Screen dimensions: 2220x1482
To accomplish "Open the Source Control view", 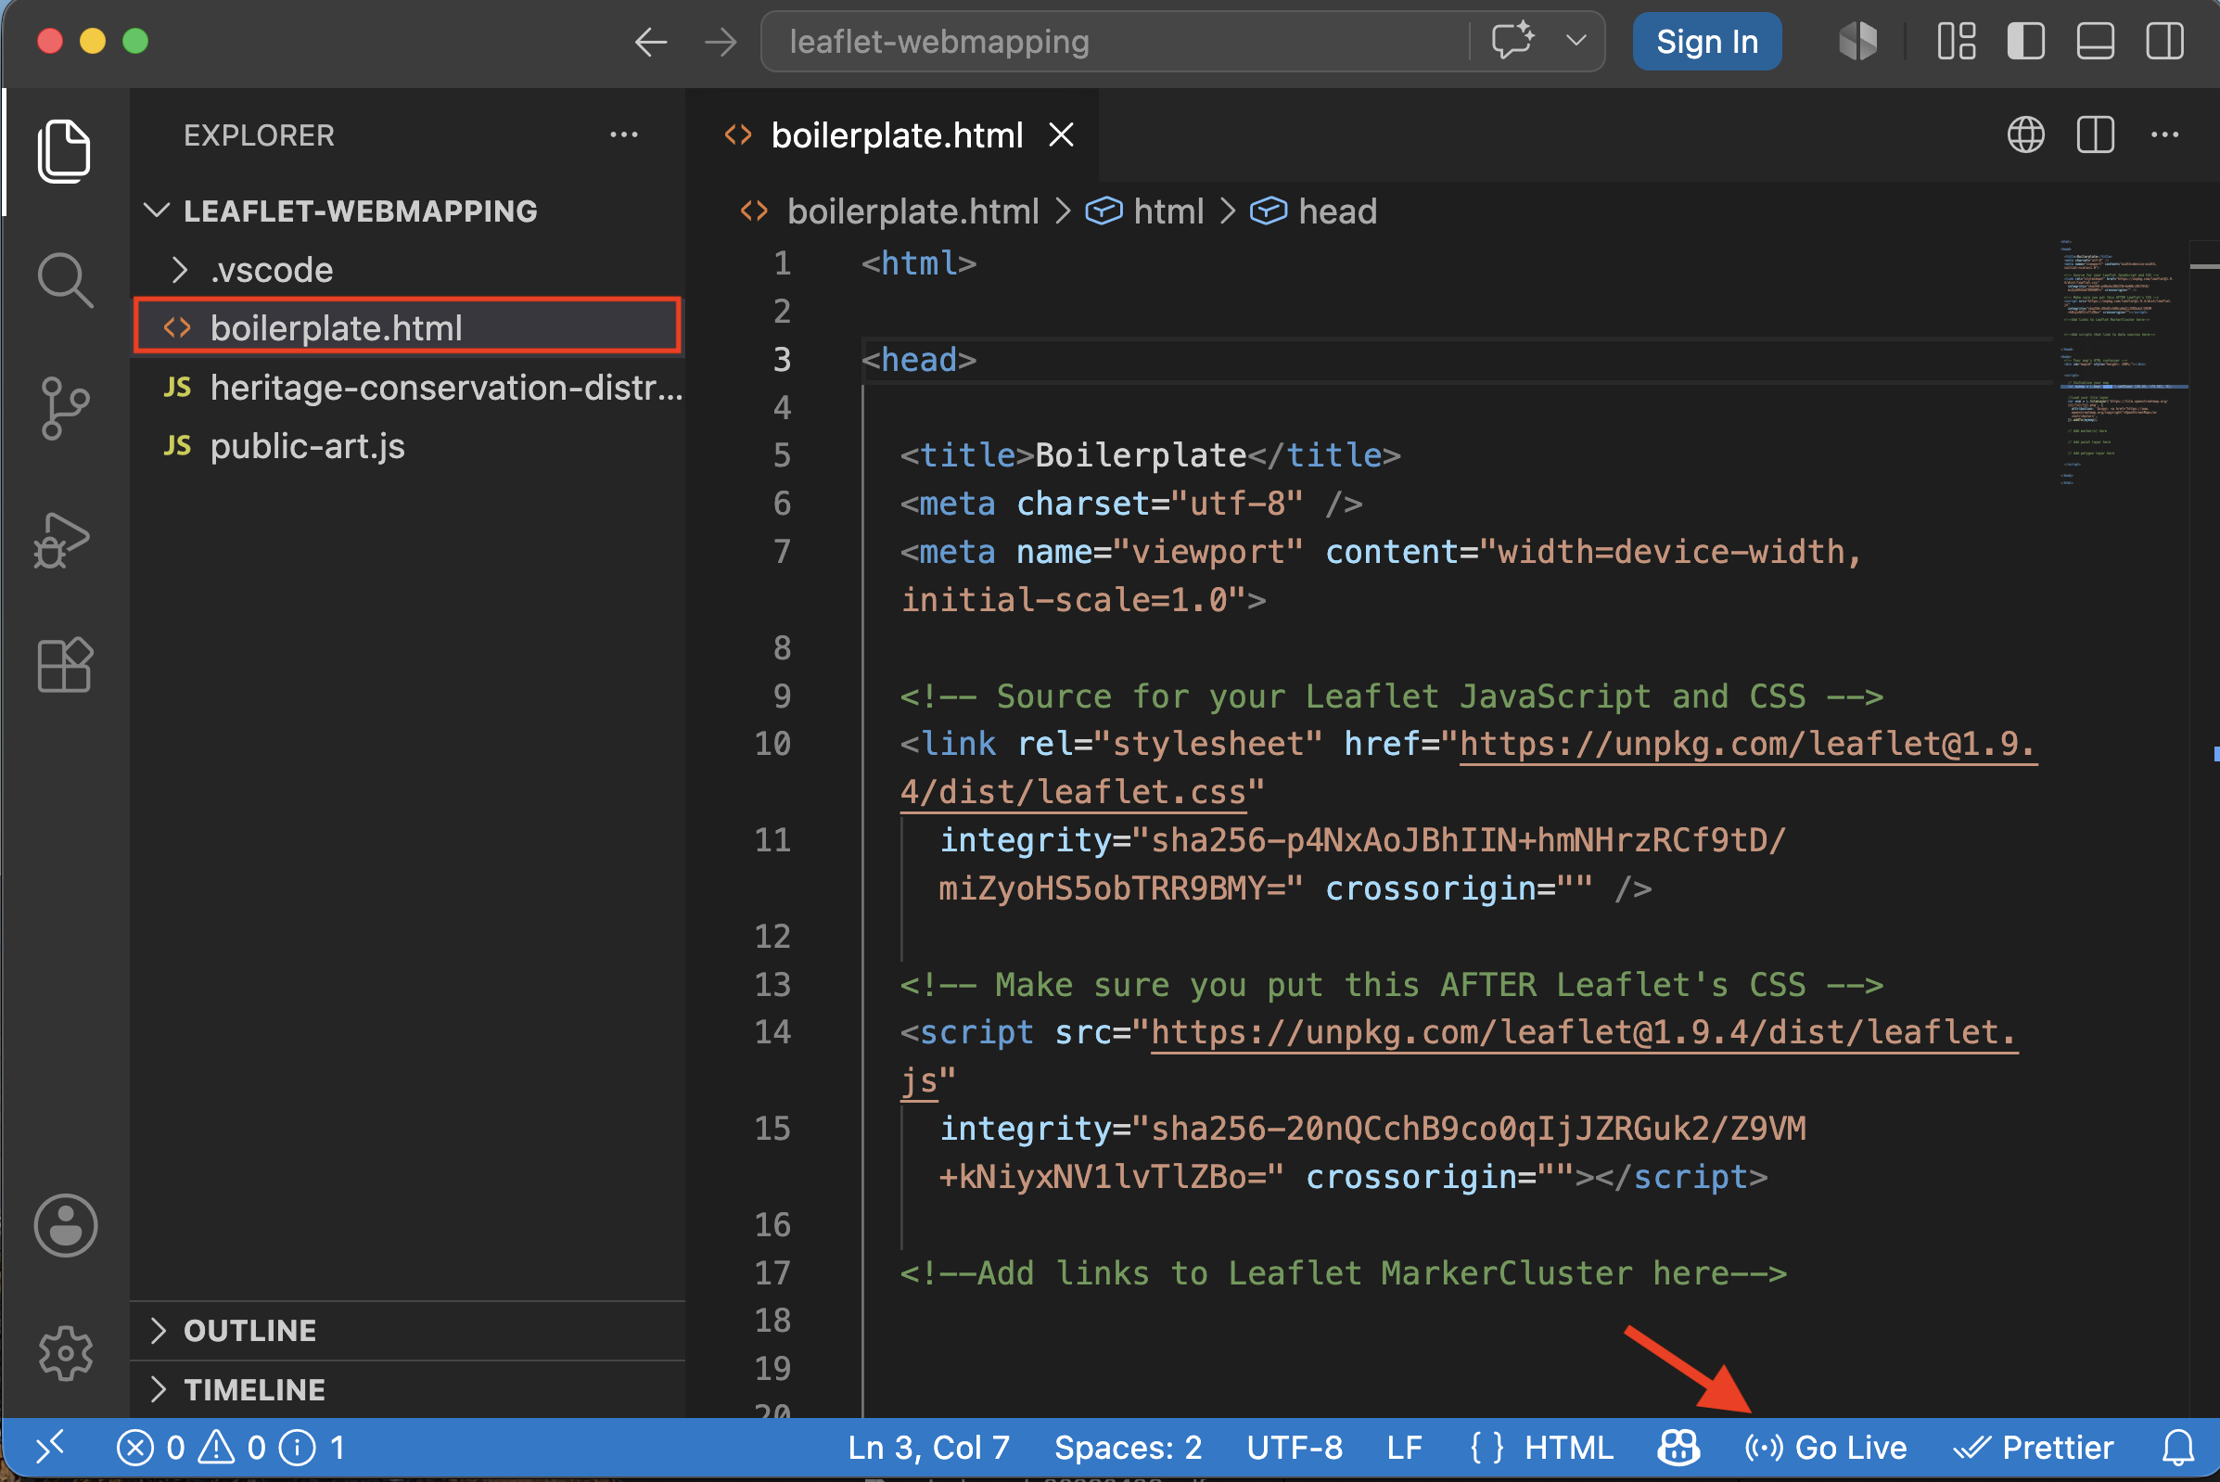I will point(64,408).
